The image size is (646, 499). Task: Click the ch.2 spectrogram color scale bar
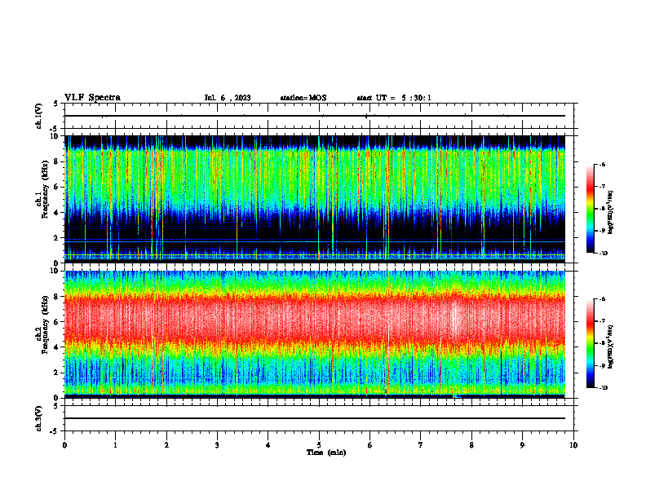[x=590, y=343]
